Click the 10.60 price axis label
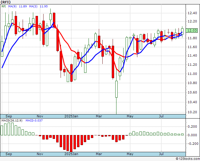Screen dimensions: 200x161 click(x=192, y=93)
